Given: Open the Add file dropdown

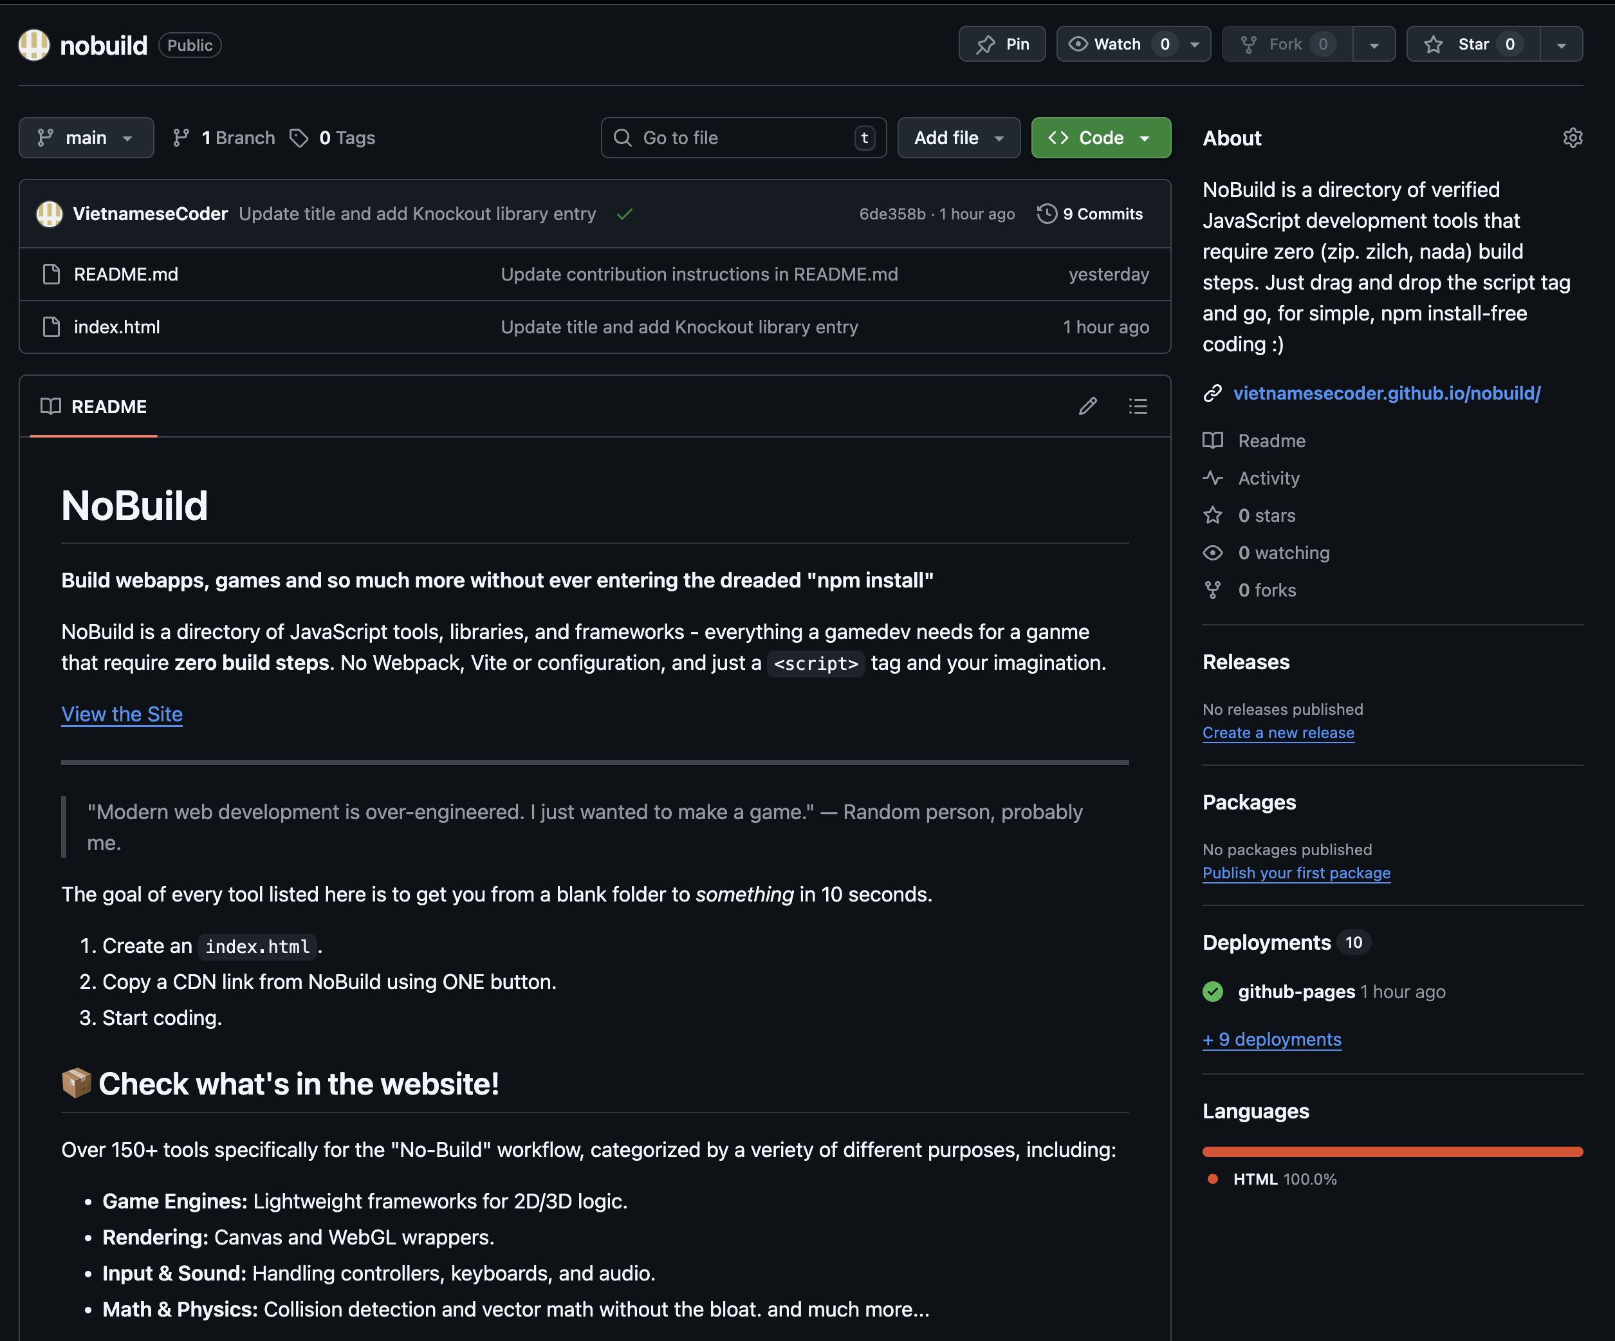Looking at the screenshot, I should pyautogui.click(x=958, y=138).
